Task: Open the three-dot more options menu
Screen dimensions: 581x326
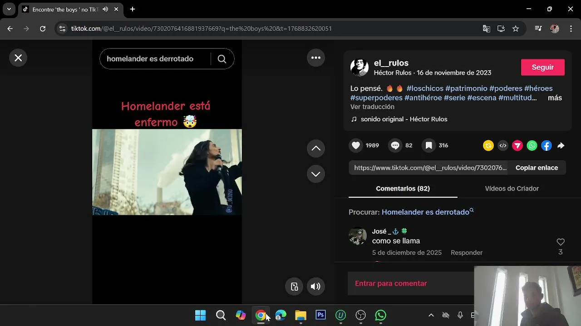Action: click(316, 58)
